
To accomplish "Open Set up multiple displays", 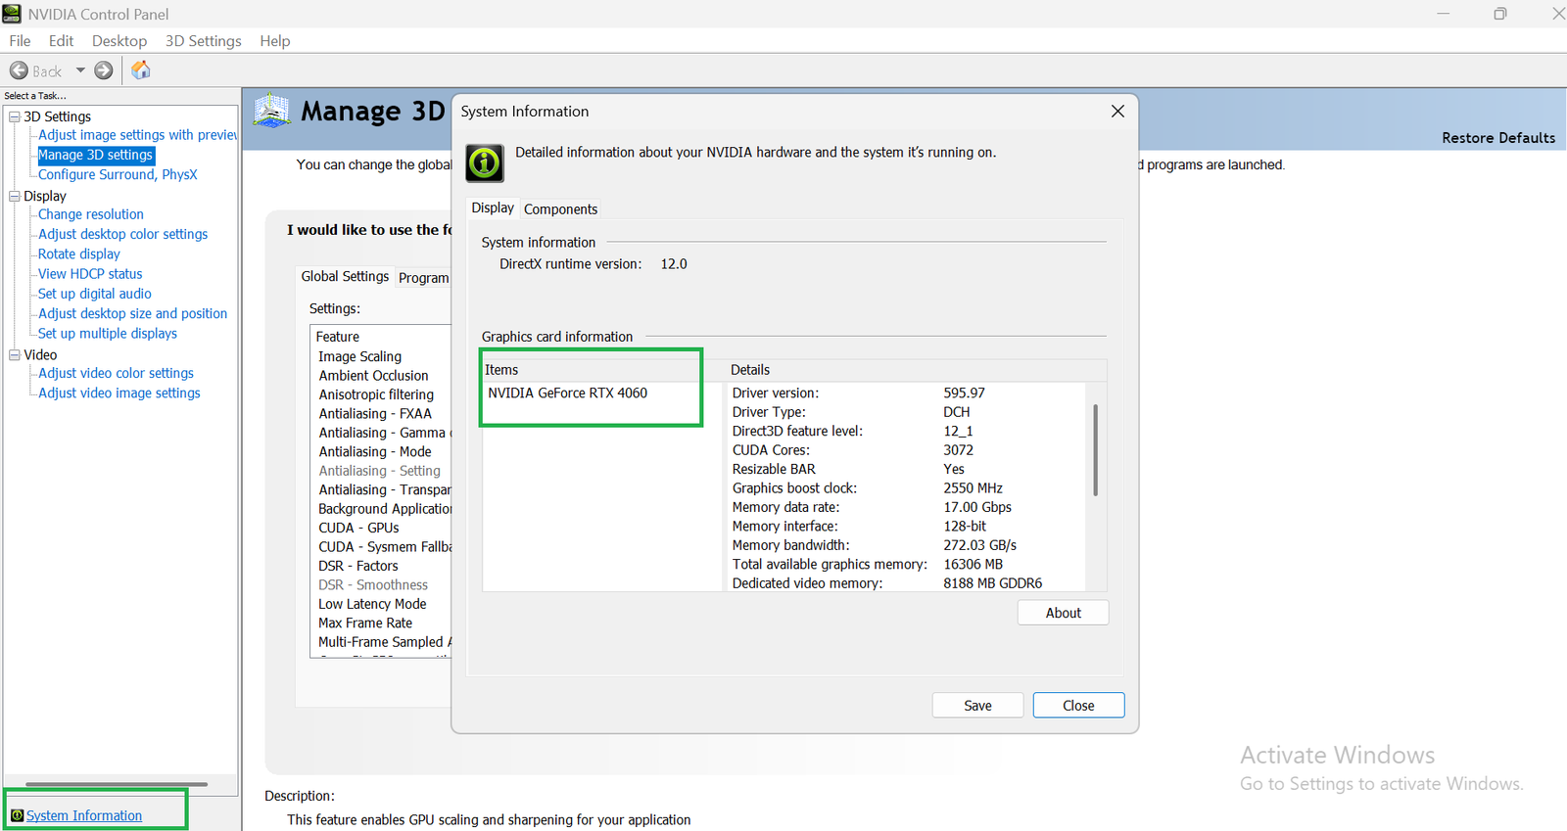I will pos(108,334).
